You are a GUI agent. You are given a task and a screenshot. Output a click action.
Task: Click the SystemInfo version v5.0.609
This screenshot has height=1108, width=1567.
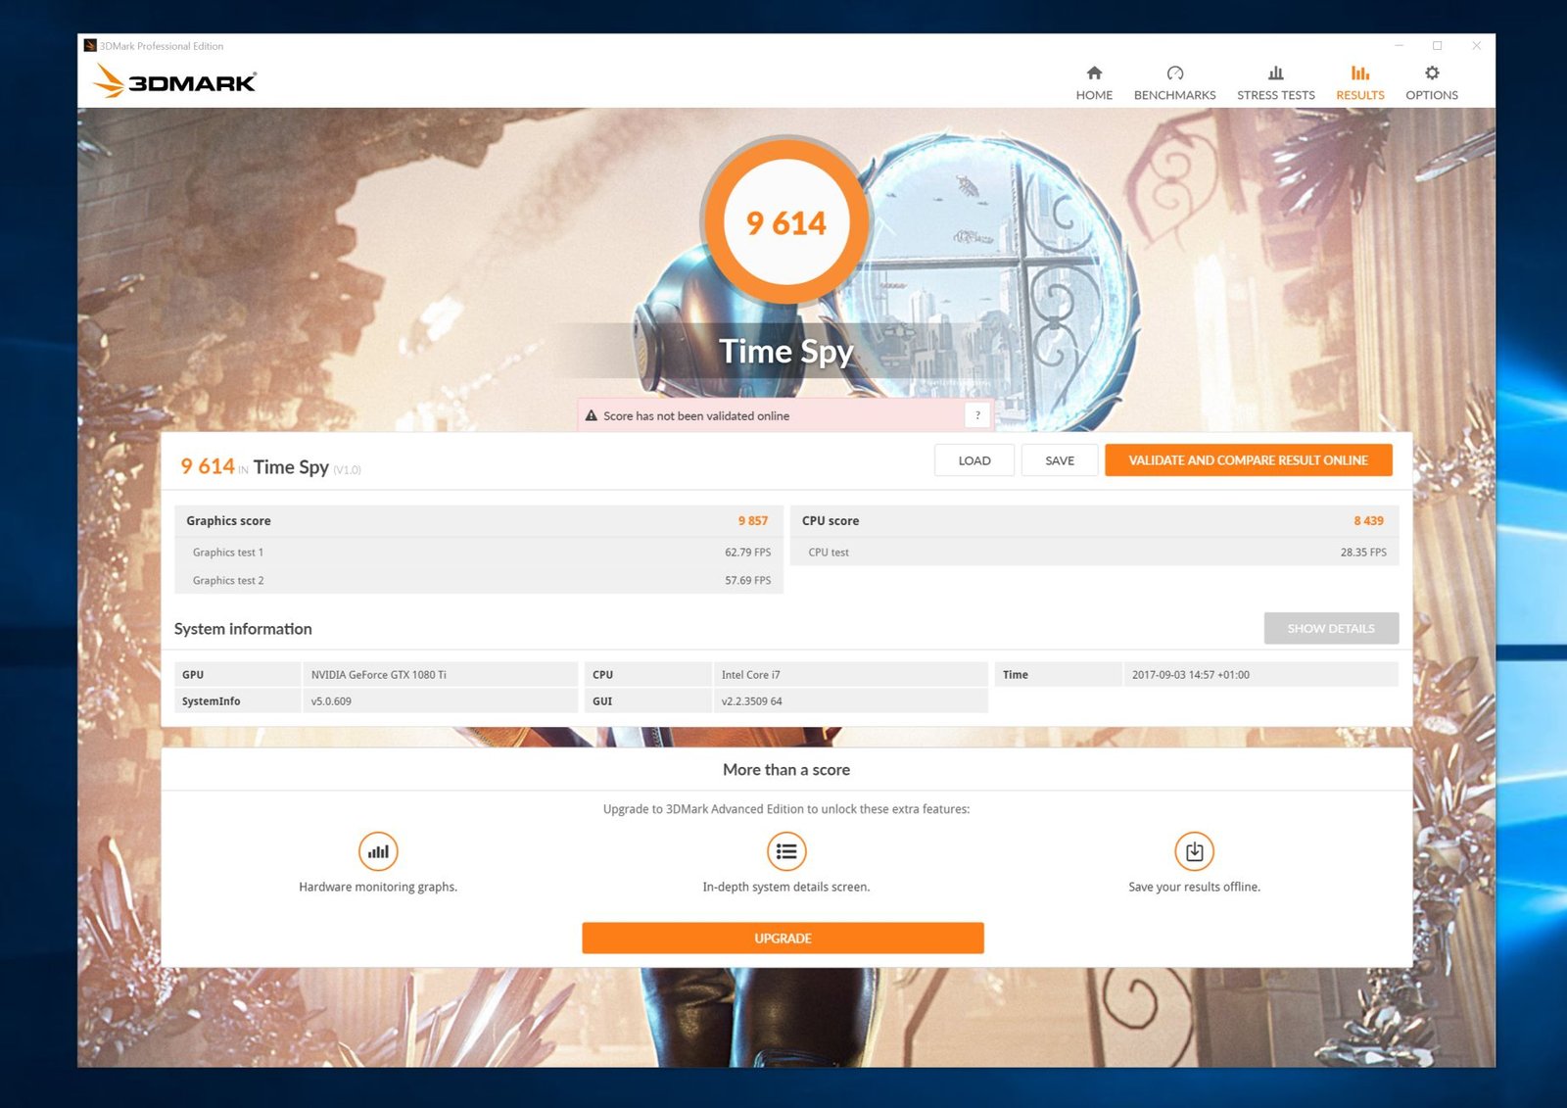[x=331, y=701]
